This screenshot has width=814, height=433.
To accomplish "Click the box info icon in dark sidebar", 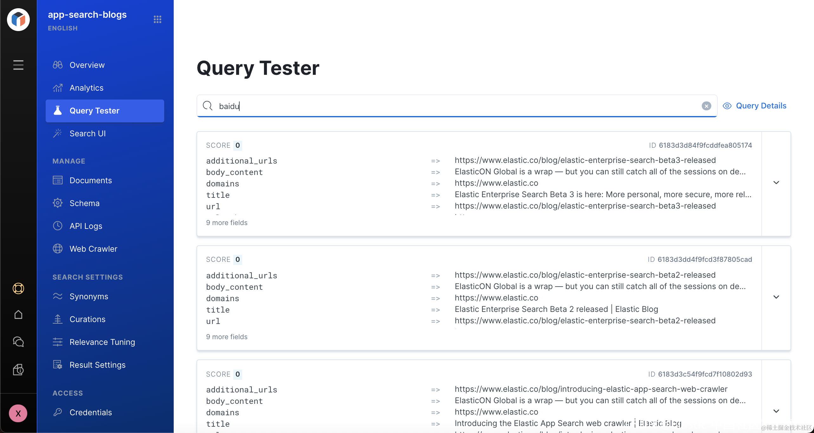I will tap(18, 370).
